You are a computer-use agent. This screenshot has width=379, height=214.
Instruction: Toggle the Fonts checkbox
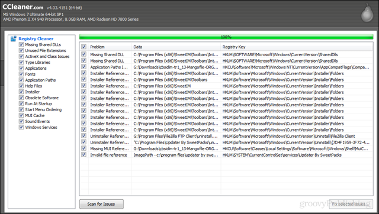point(21,74)
